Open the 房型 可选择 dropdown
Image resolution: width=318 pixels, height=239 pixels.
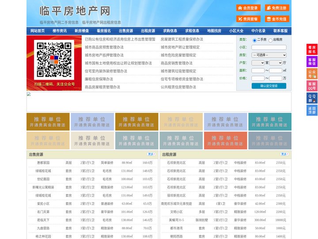[x=269, y=55]
